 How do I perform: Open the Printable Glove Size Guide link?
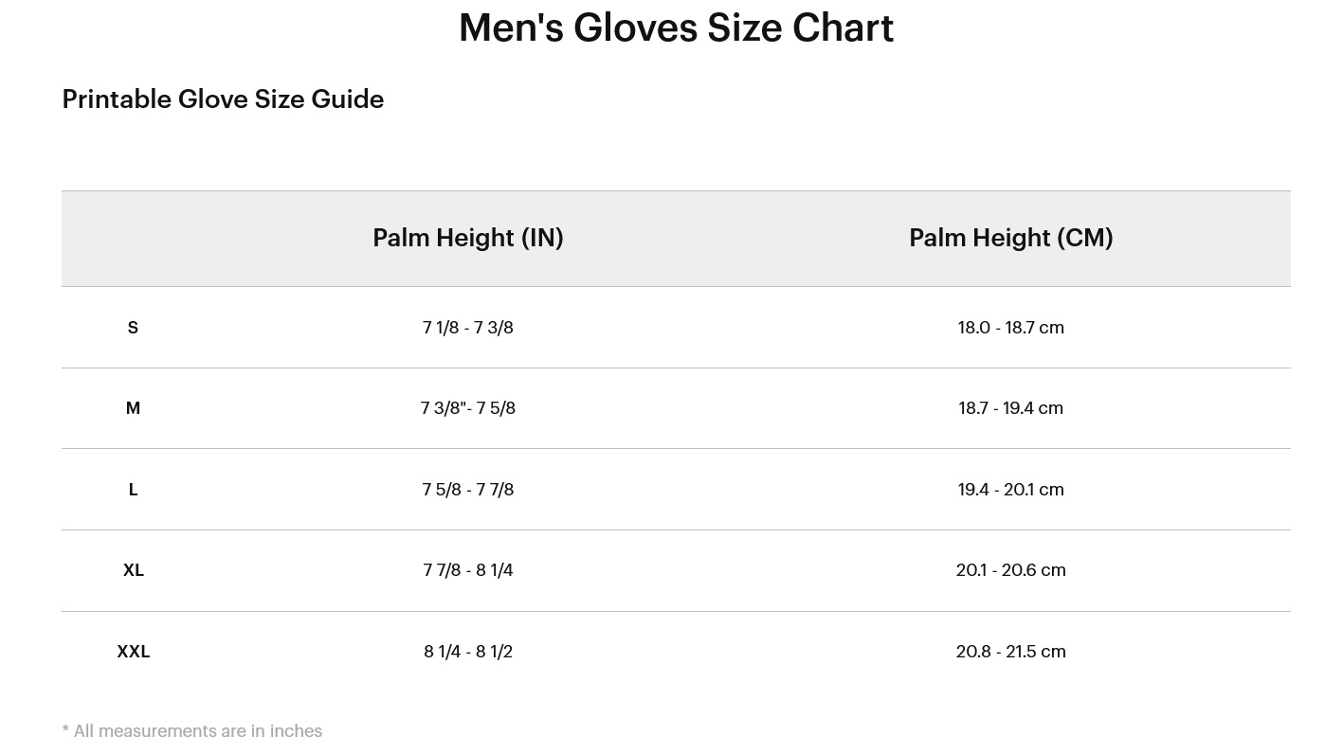223,99
